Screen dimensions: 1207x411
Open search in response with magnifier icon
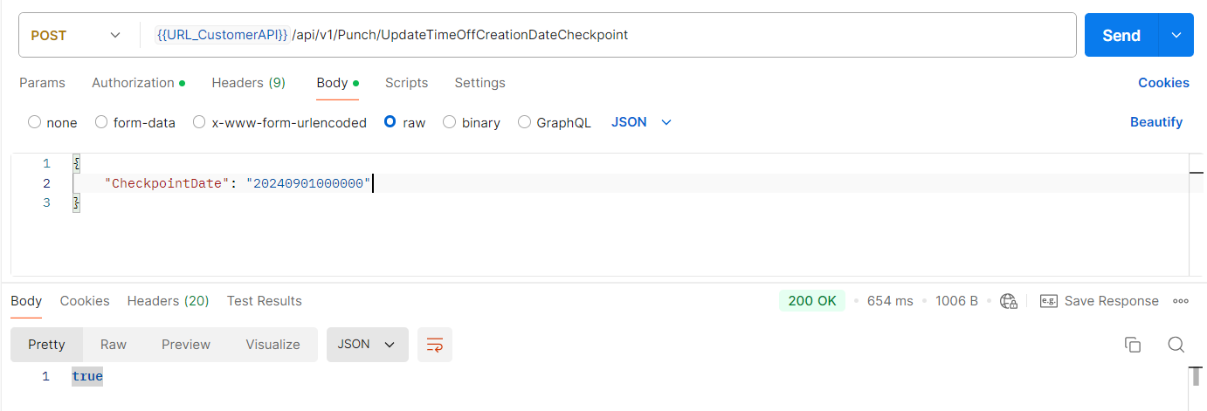1176,345
